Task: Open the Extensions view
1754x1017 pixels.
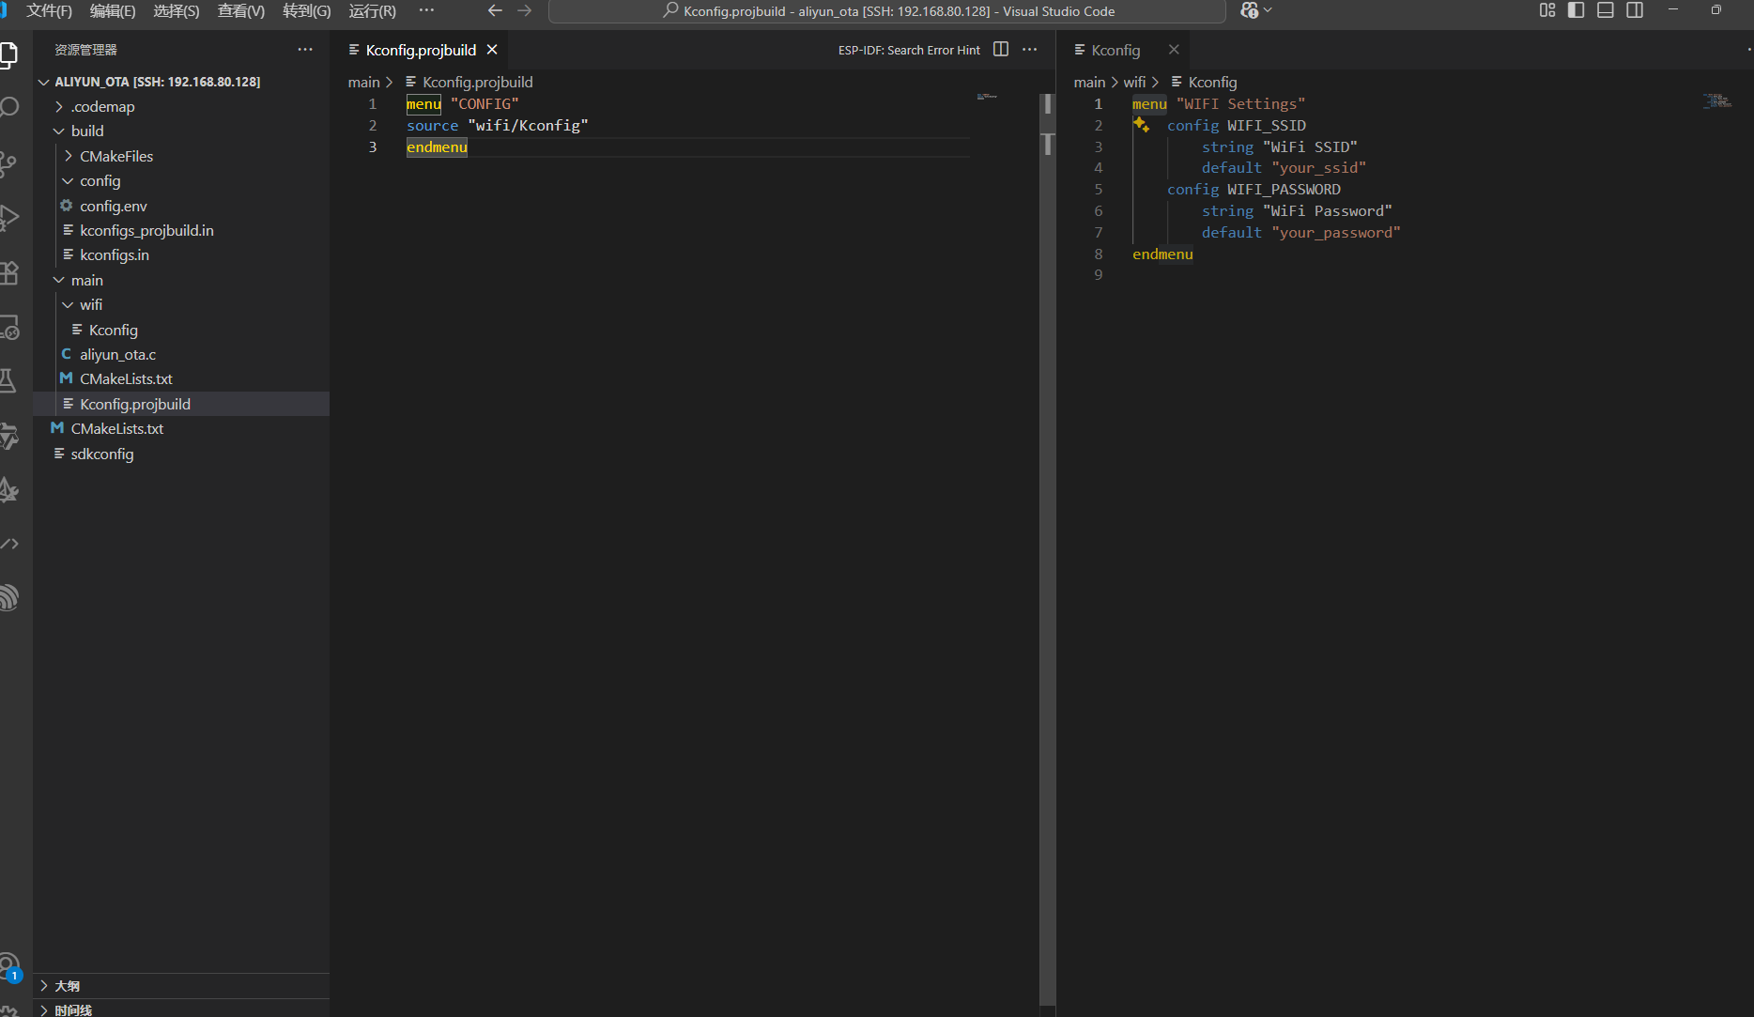Action: pos(8,272)
